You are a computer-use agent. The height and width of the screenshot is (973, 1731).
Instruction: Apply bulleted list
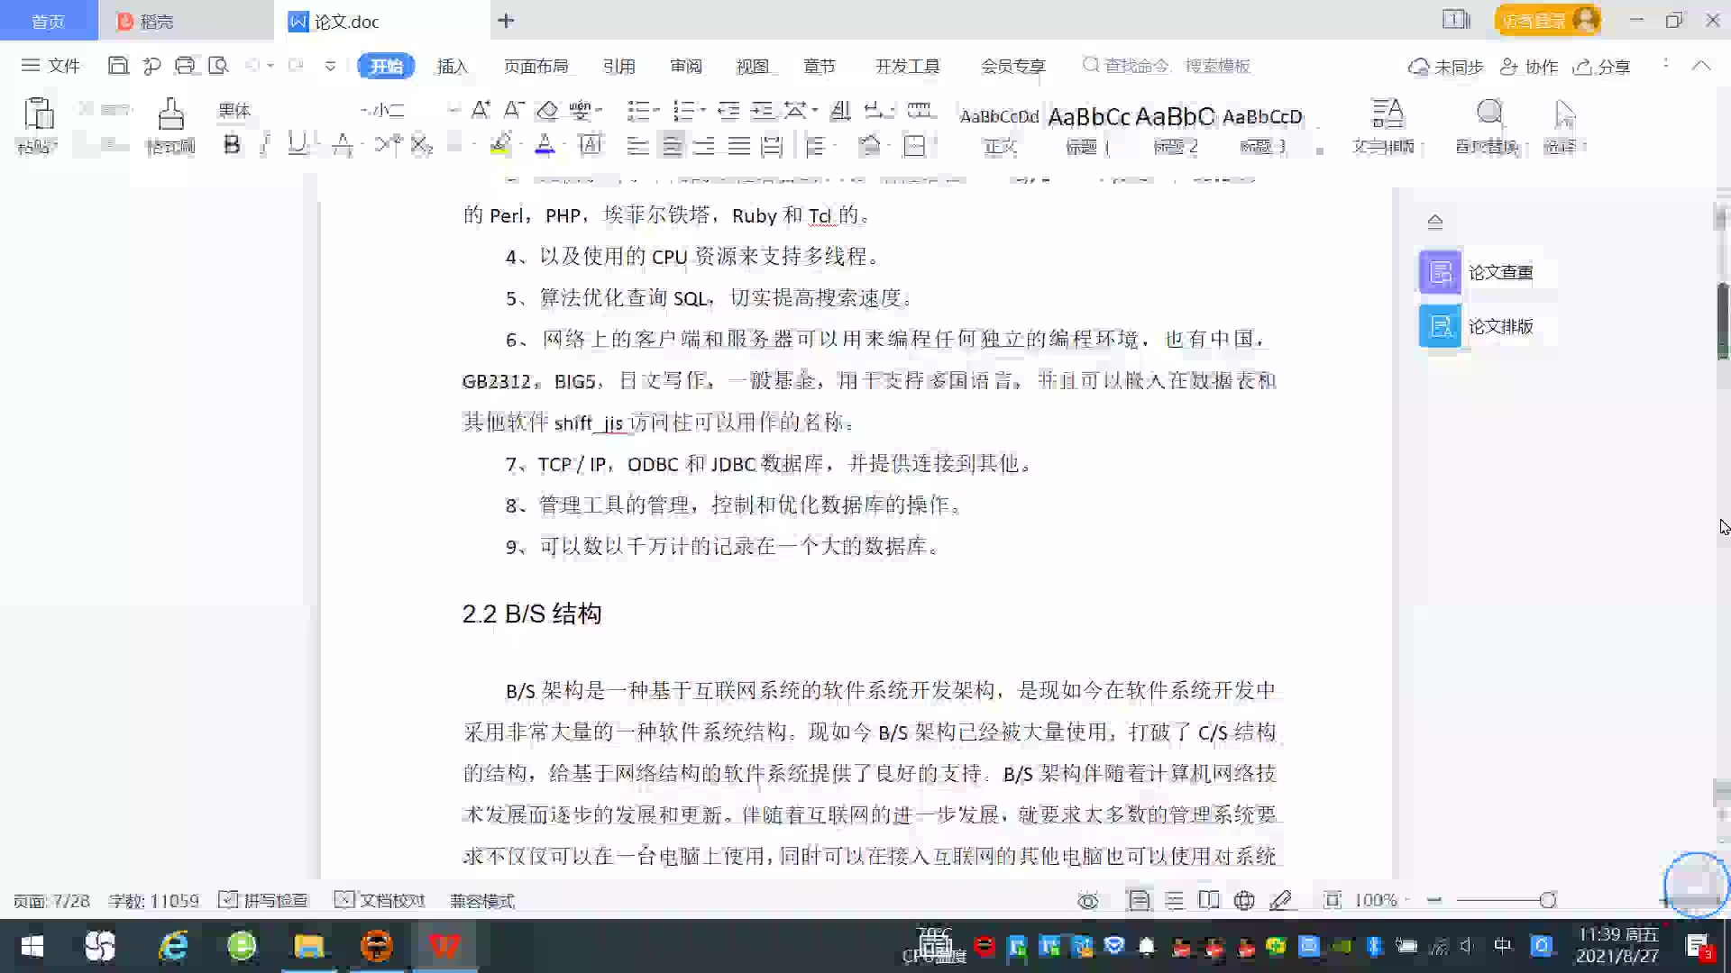pos(637,111)
